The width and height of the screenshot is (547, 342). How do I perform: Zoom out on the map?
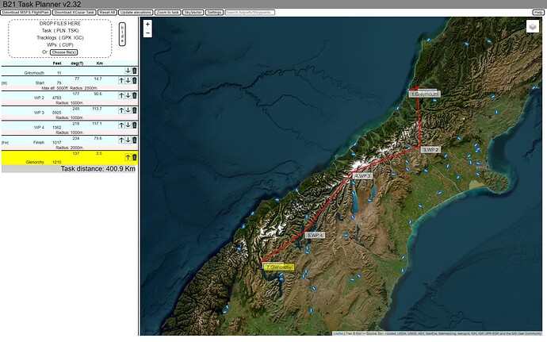(x=147, y=33)
